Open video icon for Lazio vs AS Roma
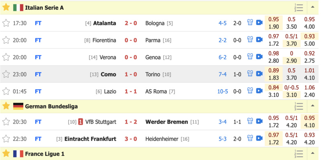The width and height of the screenshot is (321, 160). coord(259,90)
